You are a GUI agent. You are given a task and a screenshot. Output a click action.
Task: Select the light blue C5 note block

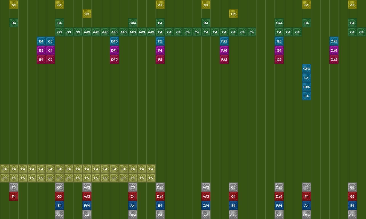pos(50,41)
